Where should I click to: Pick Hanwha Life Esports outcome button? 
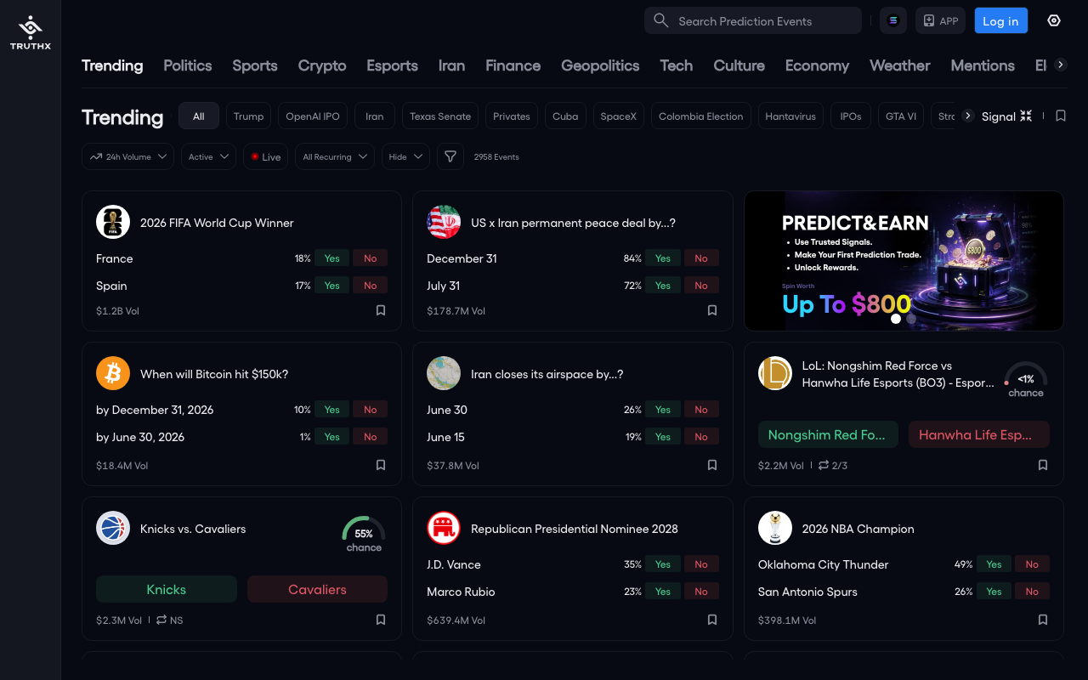(979, 434)
